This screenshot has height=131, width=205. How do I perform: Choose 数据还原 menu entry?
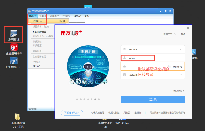click(x=37, y=46)
